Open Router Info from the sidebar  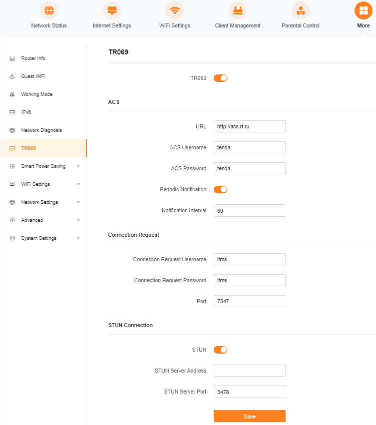[33, 58]
